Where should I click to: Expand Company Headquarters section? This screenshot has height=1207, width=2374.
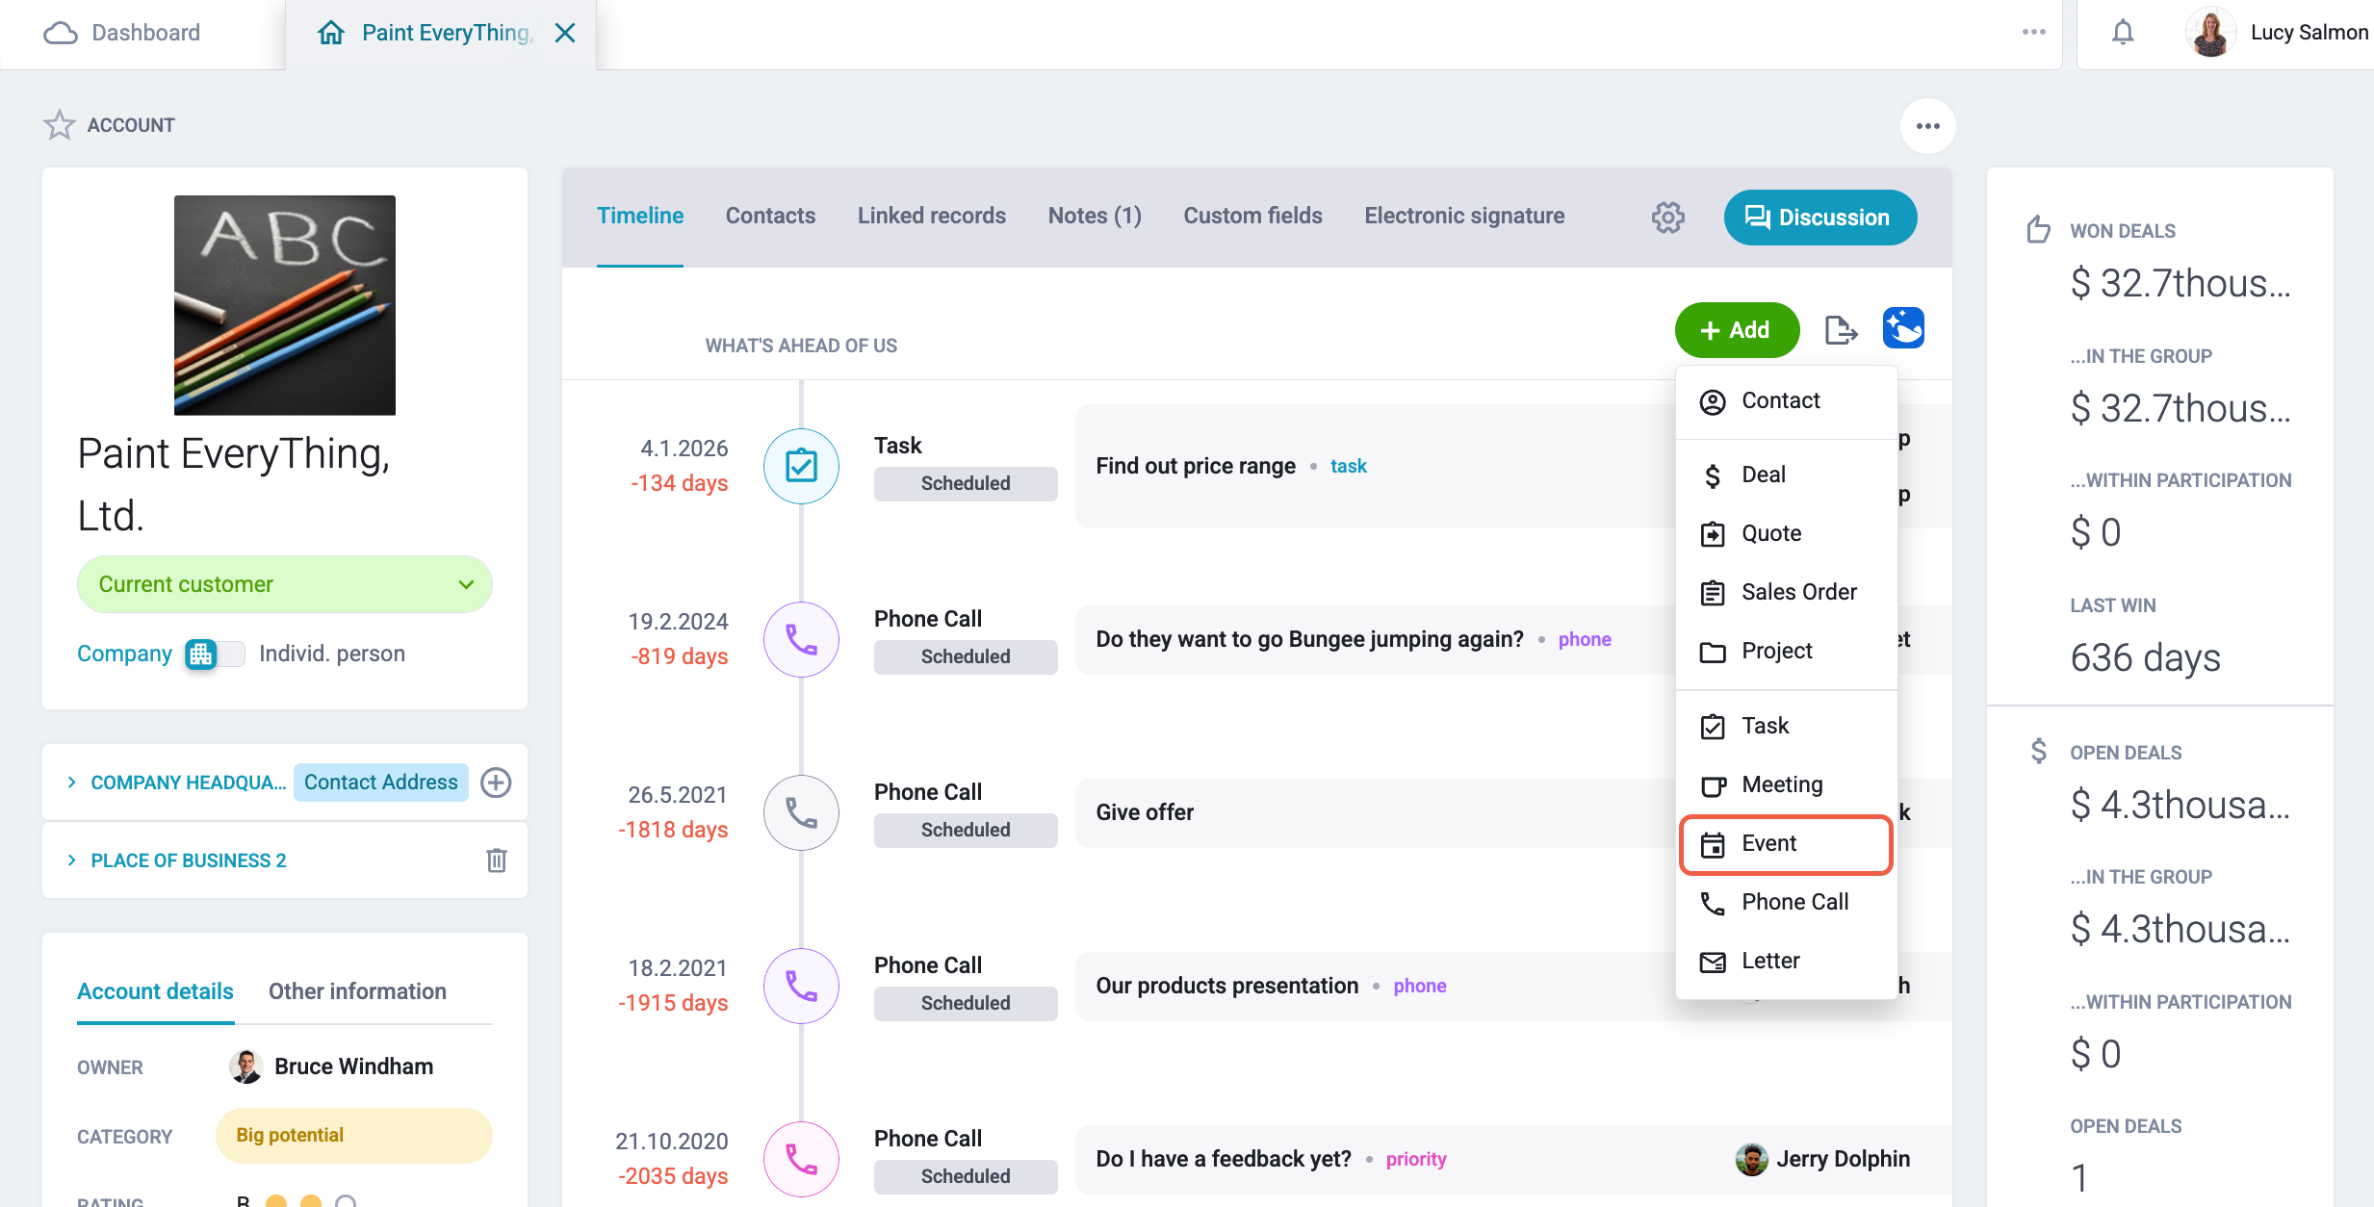point(72,783)
